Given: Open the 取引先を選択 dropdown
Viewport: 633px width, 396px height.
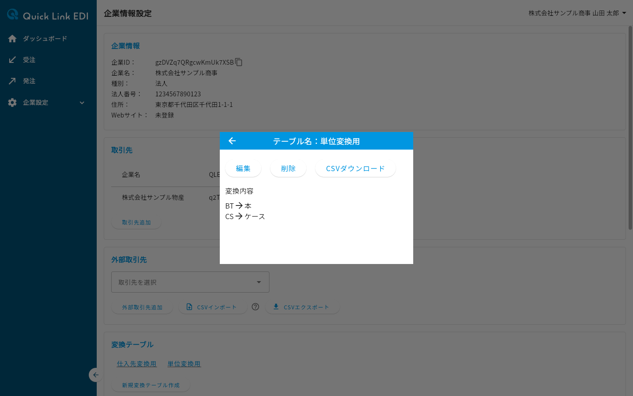Looking at the screenshot, I should [x=190, y=282].
